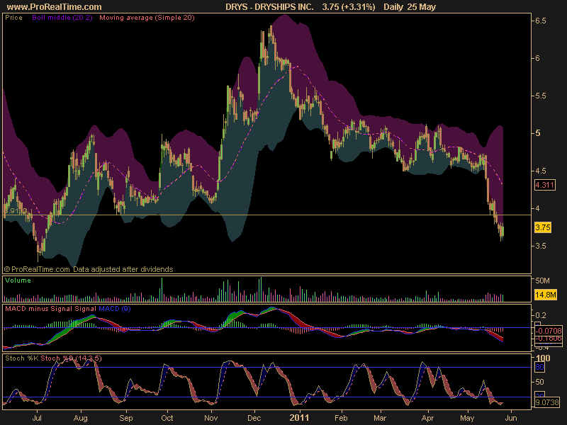The height and width of the screenshot is (425, 567).
Task: Click the May date axis label
Action: pos(467,418)
